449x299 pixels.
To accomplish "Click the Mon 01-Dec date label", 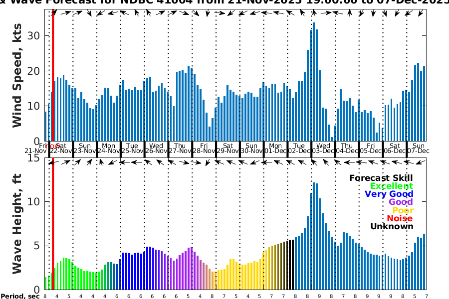I will 275,148.
